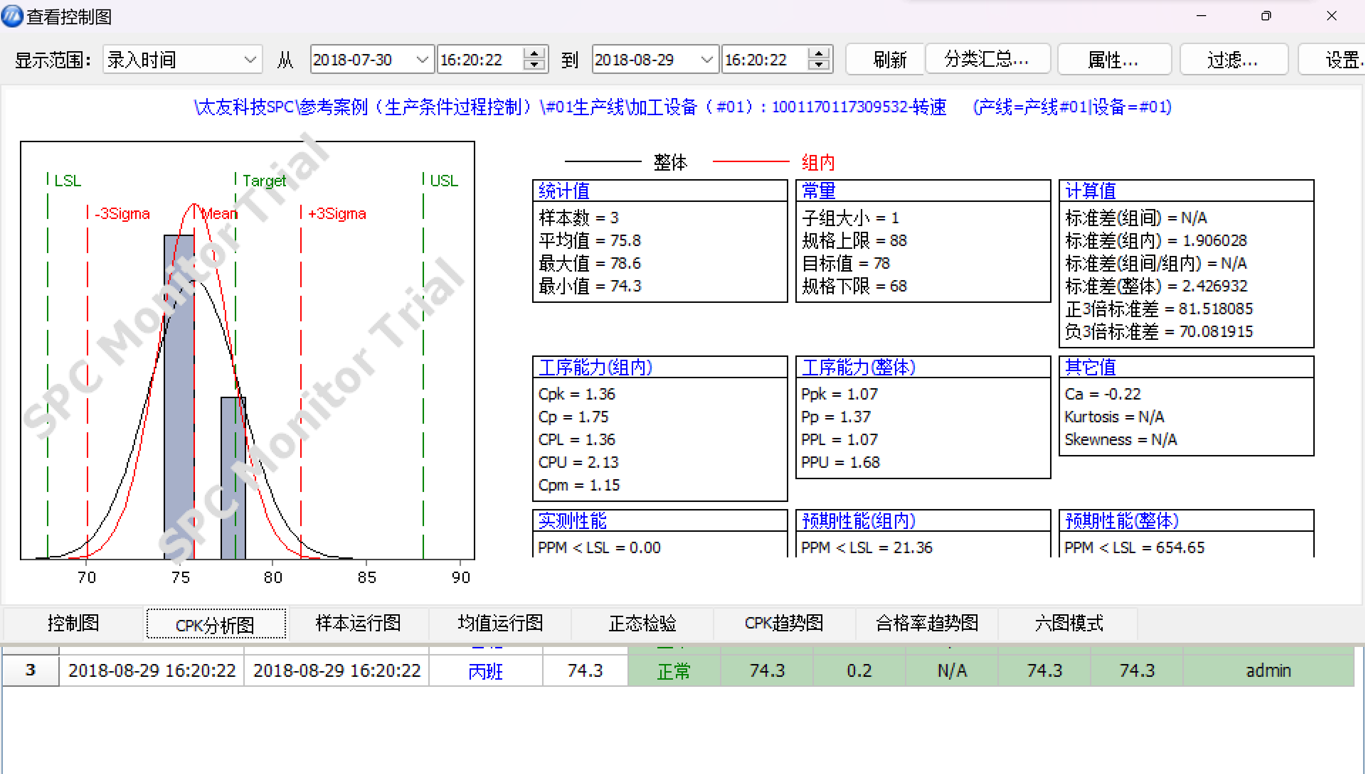Switch to the 控制图 tab
Screen dimensions: 1365x774
(x=74, y=623)
